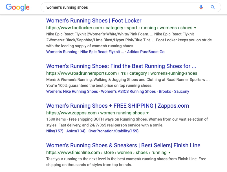Open the Women's ASICS Running Shoes sitelink
This screenshot has width=227, height=172.
click(128, 91)
